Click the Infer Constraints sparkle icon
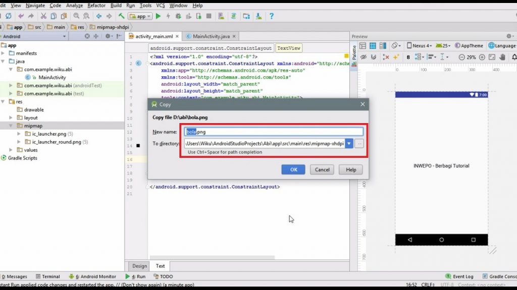Screen dimensions: 517x290 coord(396,57)
